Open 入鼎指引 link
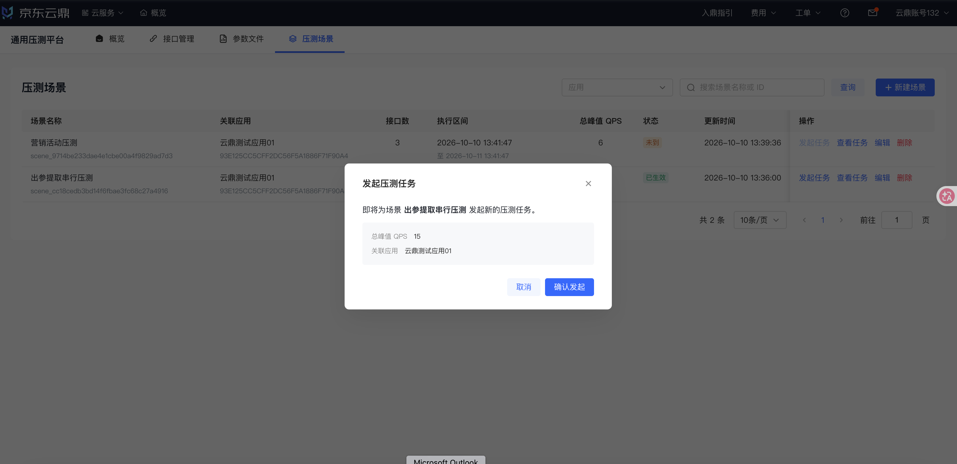The width and height of the screenshot is (957, 464). click(717, 13)
